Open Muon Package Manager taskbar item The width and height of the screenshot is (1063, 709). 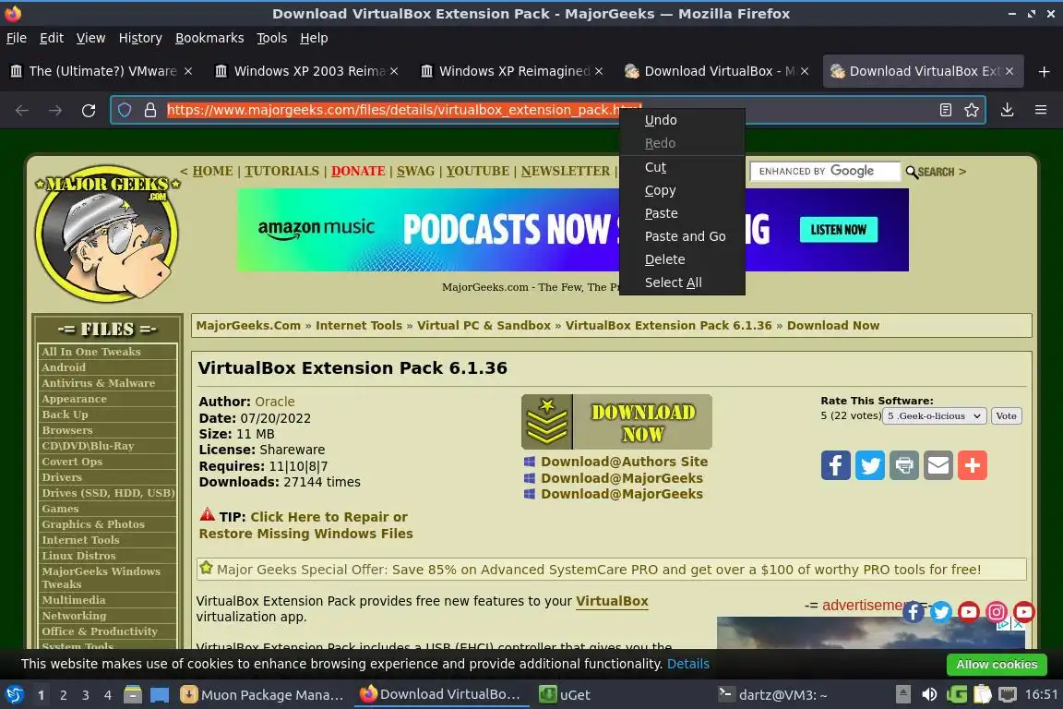263,695
